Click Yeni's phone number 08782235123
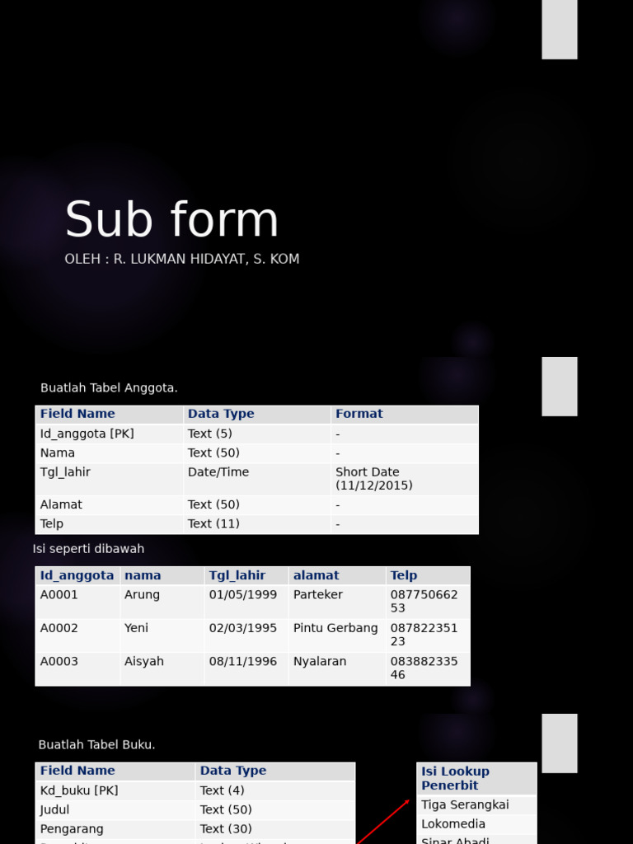Screen dimensions: 633x844 click(424, 635)
